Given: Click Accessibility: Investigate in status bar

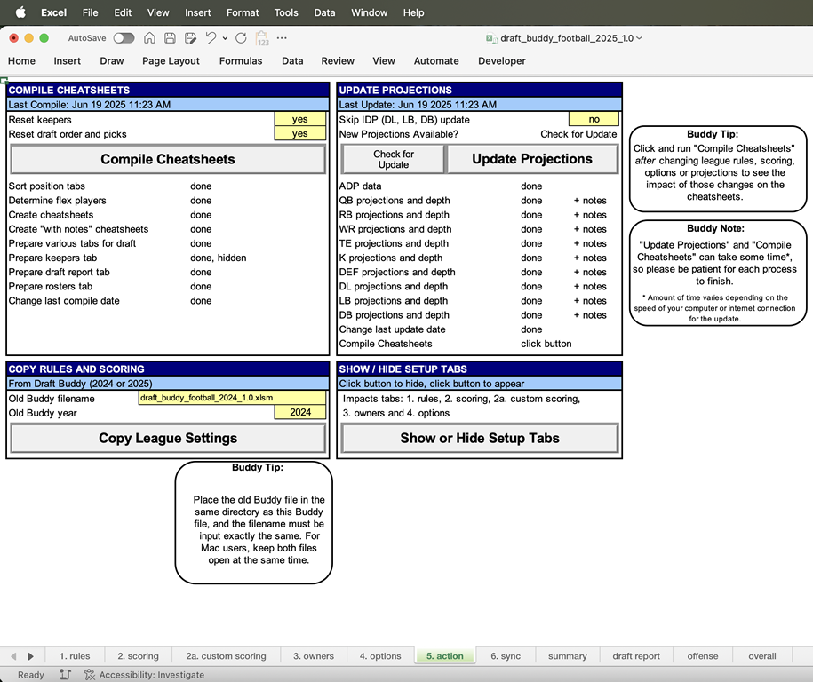Looking at the screenshot, I should (145, 675).
